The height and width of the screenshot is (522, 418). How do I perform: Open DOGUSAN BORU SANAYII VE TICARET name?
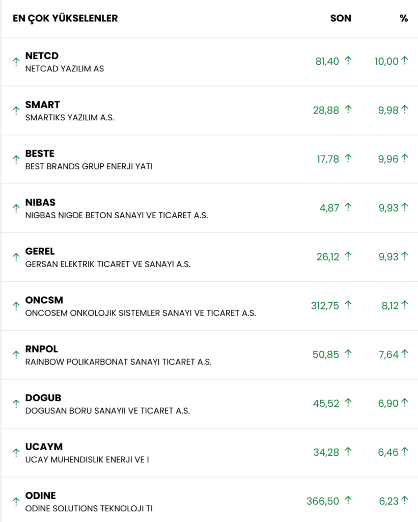pos(107,410)
